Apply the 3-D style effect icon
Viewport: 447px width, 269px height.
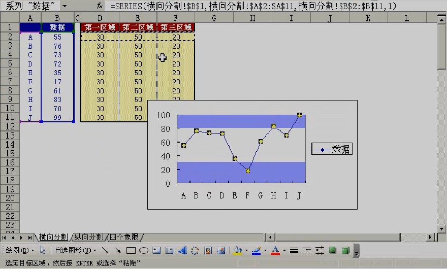[x=345, y=251]
